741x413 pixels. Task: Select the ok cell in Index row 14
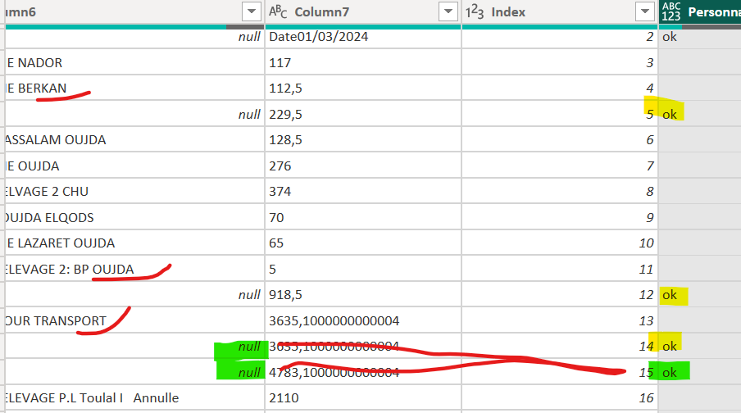coord(700,347)
